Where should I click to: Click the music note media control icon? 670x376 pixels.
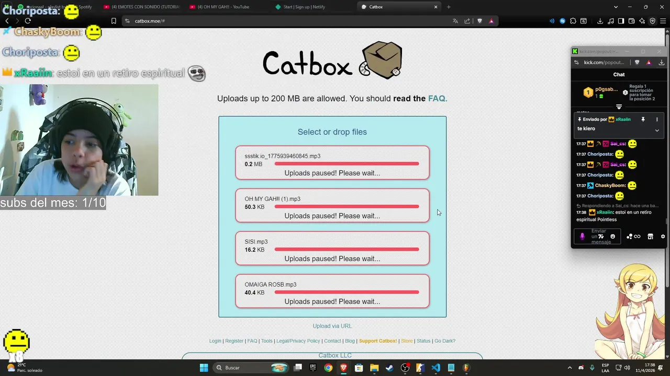pyautogui.click(x=610, y=21)
